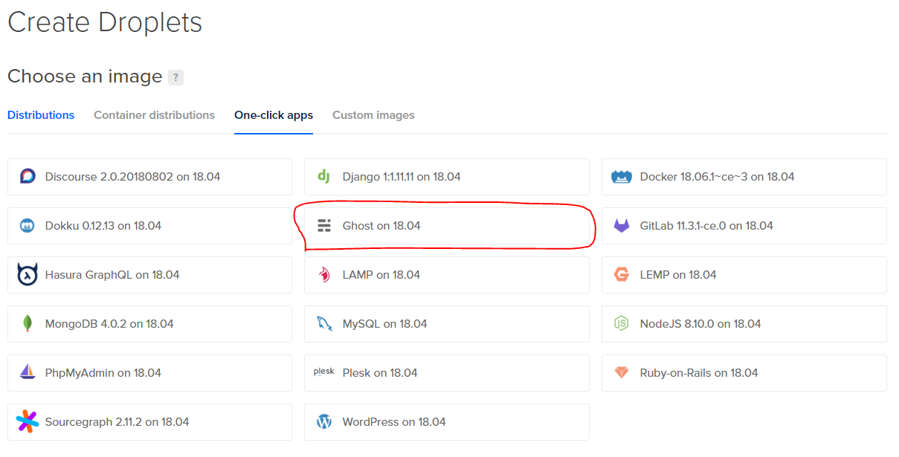Click the Django dj icon
Screen dimensions: 899x457
click(323, 177)
